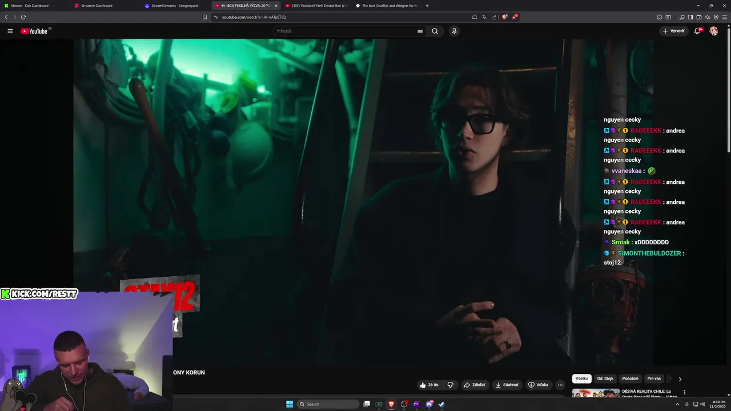The width and height of the screenshot is (731, 411).
Task: Click the youtube.com address bar
Action: pos(343,17)
